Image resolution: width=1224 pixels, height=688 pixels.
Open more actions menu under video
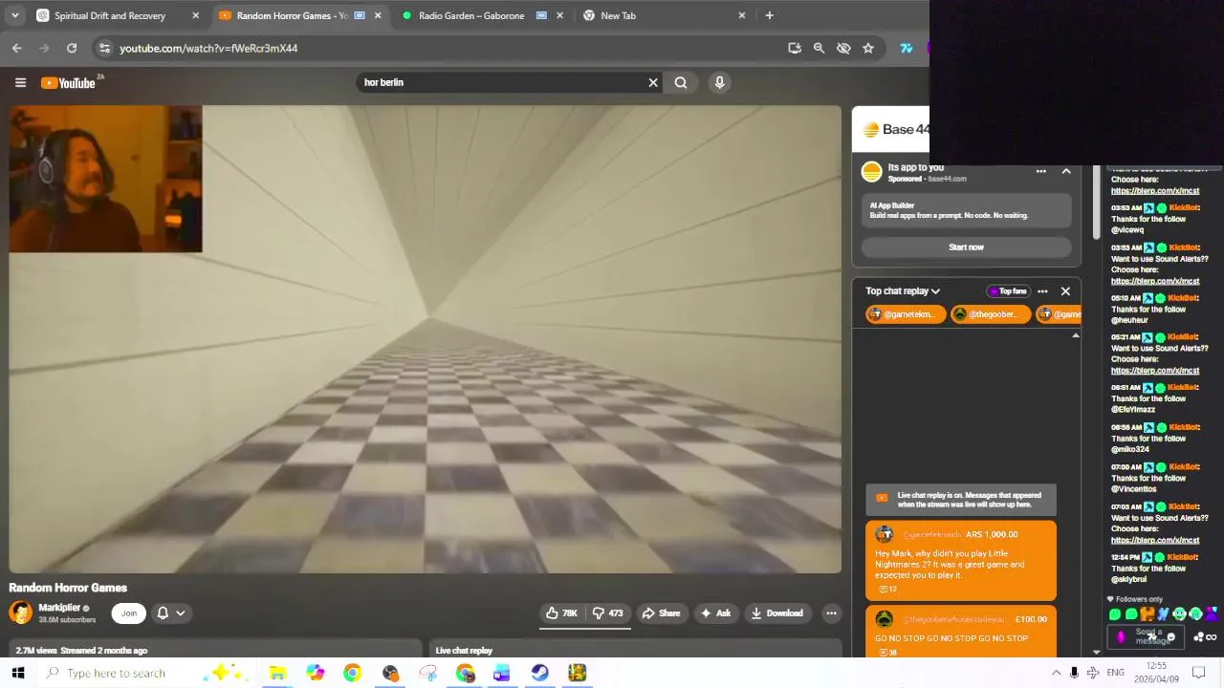(x=831, y=613)
